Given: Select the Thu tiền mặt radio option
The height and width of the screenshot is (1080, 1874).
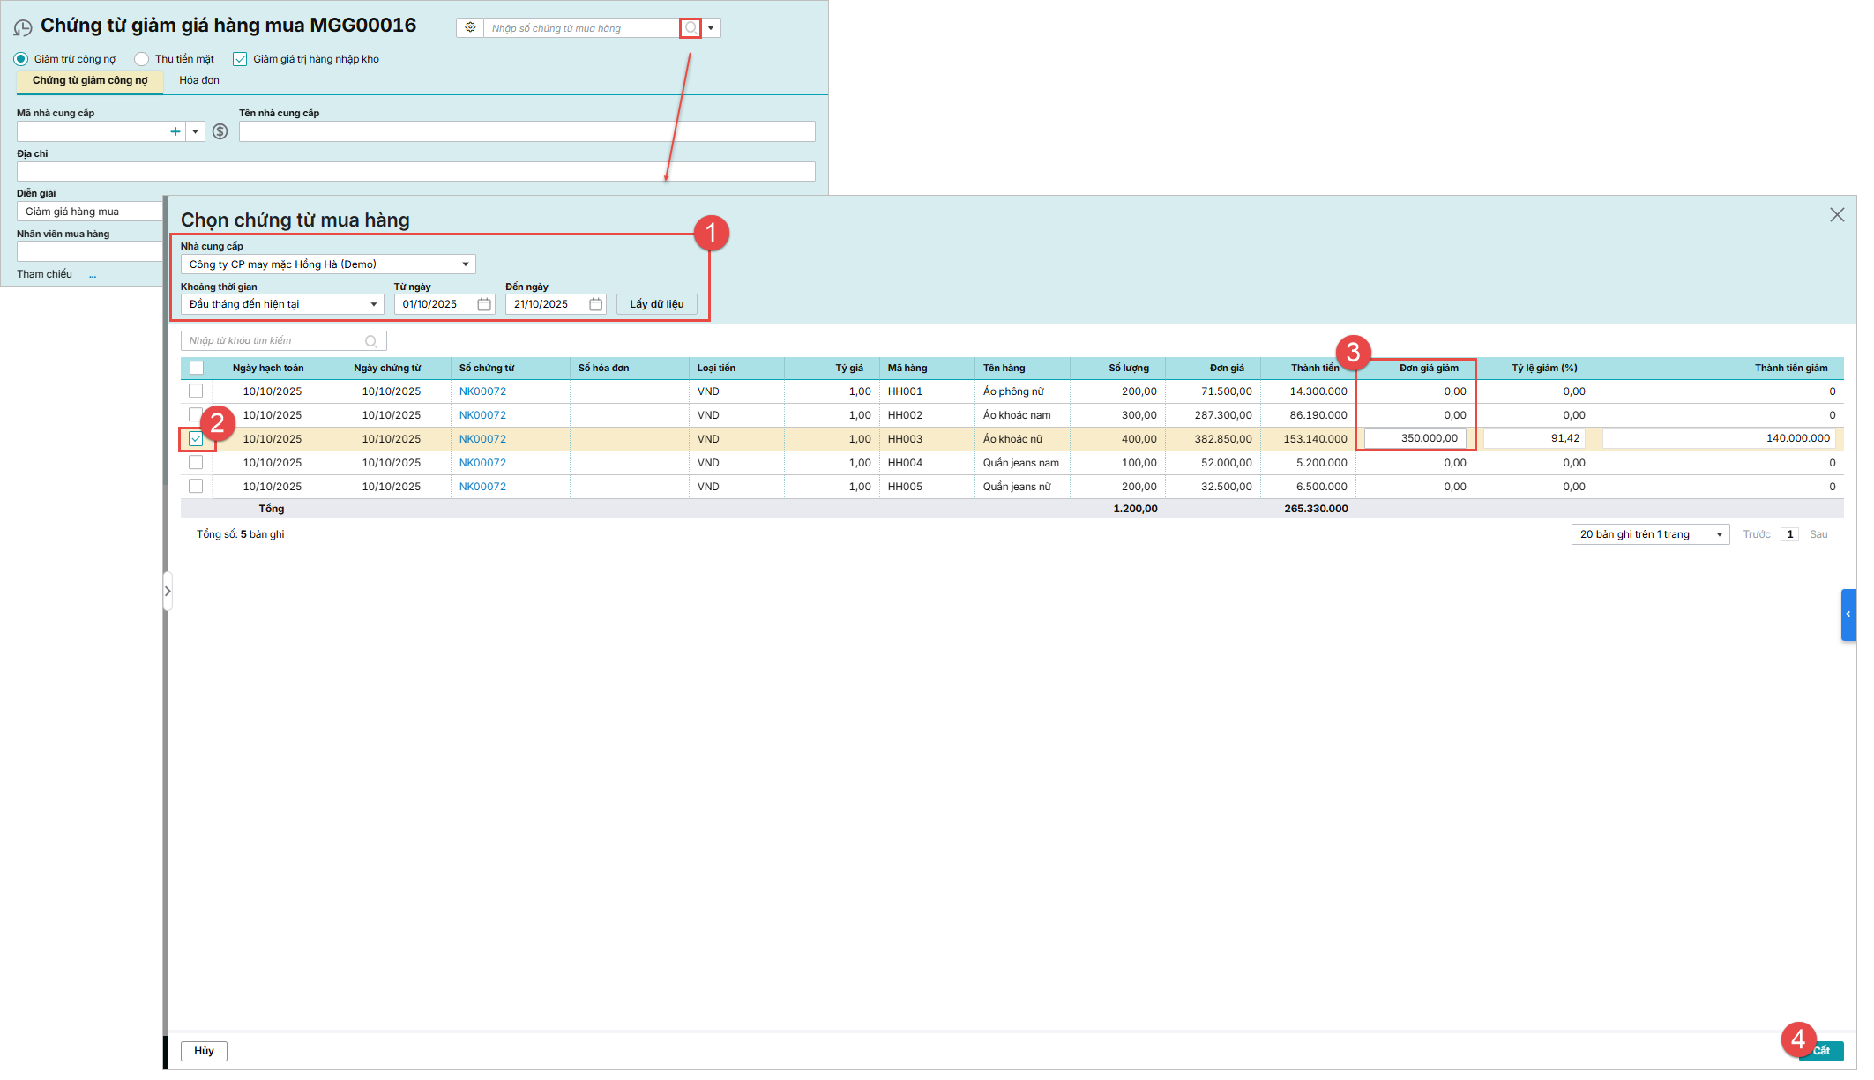Looking at the screenshot, I should coord(142,59).
